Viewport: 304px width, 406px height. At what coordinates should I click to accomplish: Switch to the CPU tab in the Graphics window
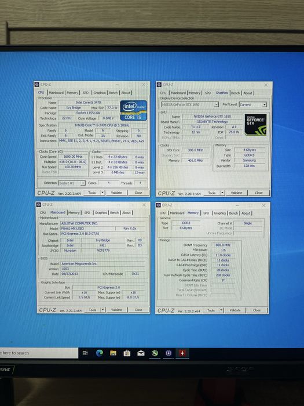click(163, 93)
